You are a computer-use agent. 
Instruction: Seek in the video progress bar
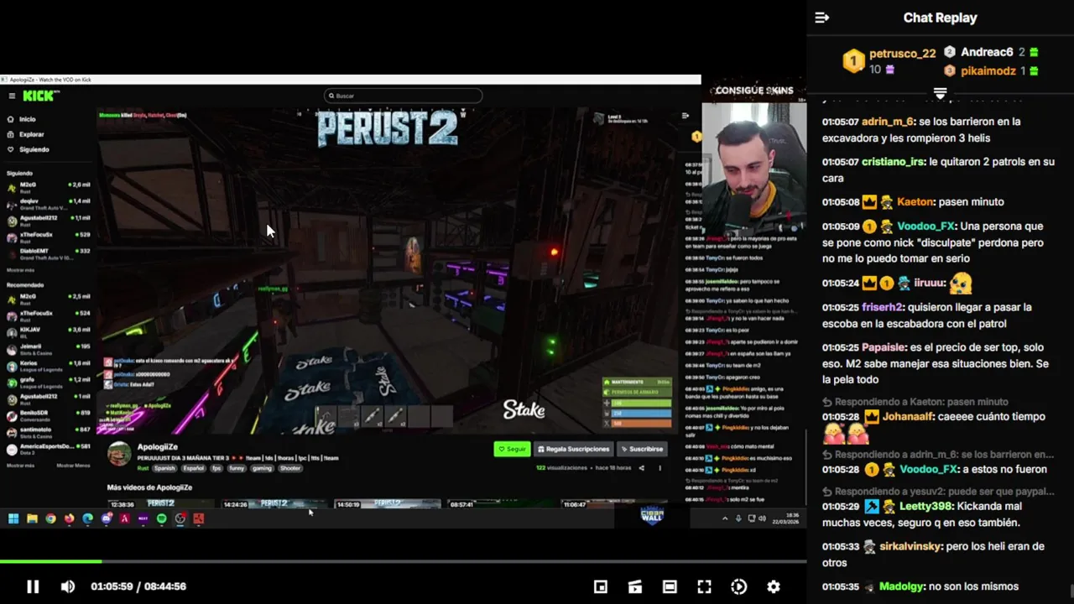pos(403,561)
